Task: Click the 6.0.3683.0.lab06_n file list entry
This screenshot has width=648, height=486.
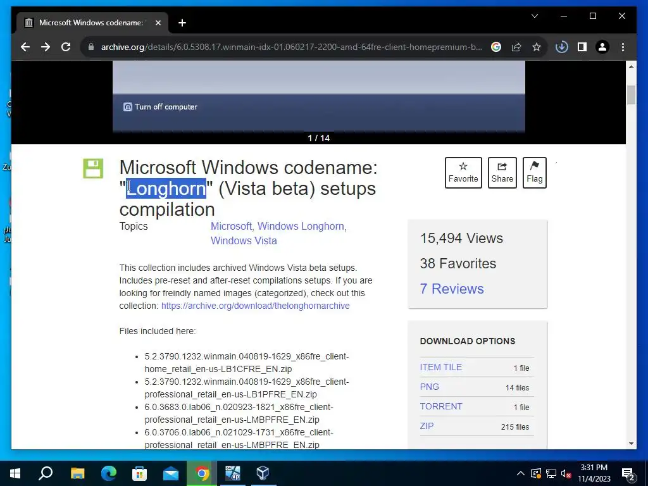Action: [x=239, y=413]
